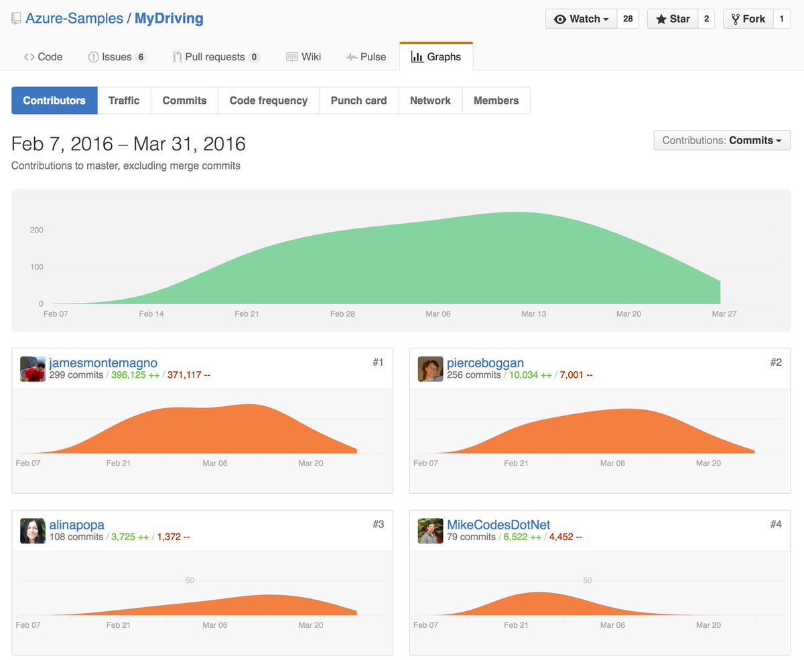Image resolution: width=804 pixels, height=660 pixels.
Task: Click the Issues count badge 6
Action: (141, 57)
